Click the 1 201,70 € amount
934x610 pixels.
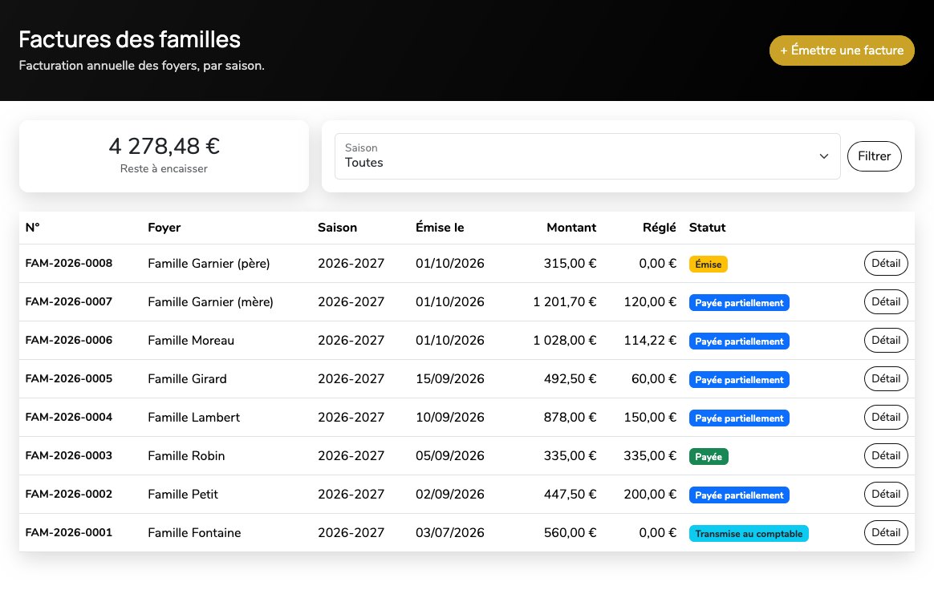point(564,301)
